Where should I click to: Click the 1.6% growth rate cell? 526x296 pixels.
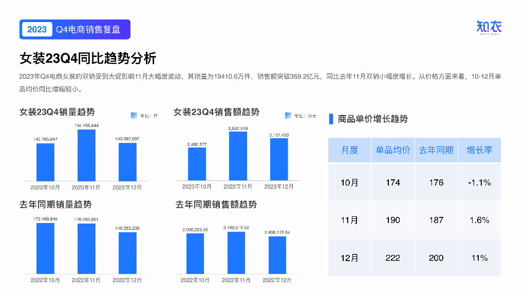[479, 220]
